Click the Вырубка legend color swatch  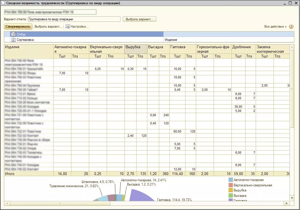[231, 190]
